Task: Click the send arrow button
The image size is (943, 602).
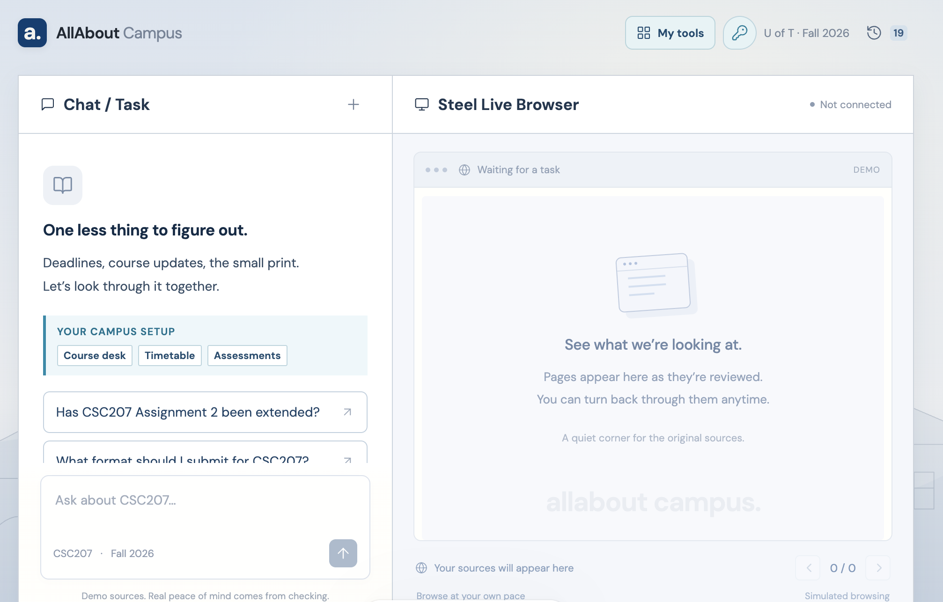Action: click(x=343, y=553)
